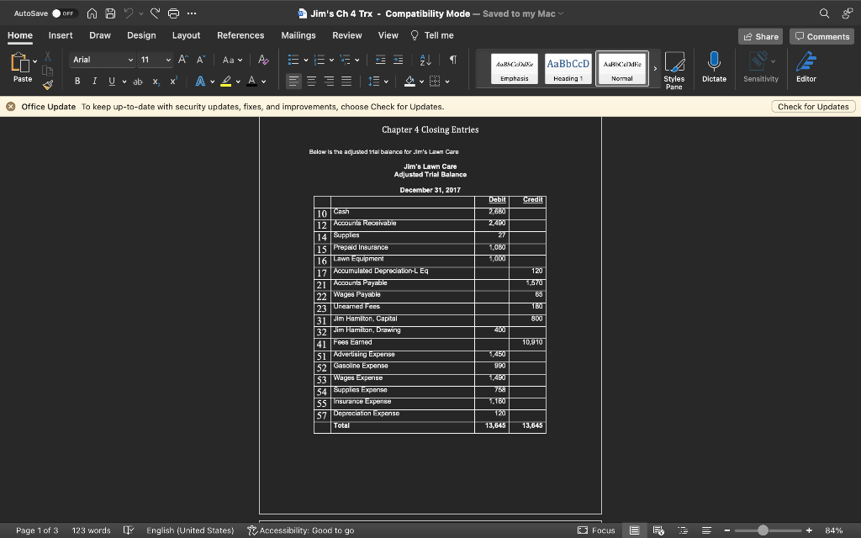Switch to Print Layout view icon
The width and height of the screenshot is (861, 538).
pos(634,530)
